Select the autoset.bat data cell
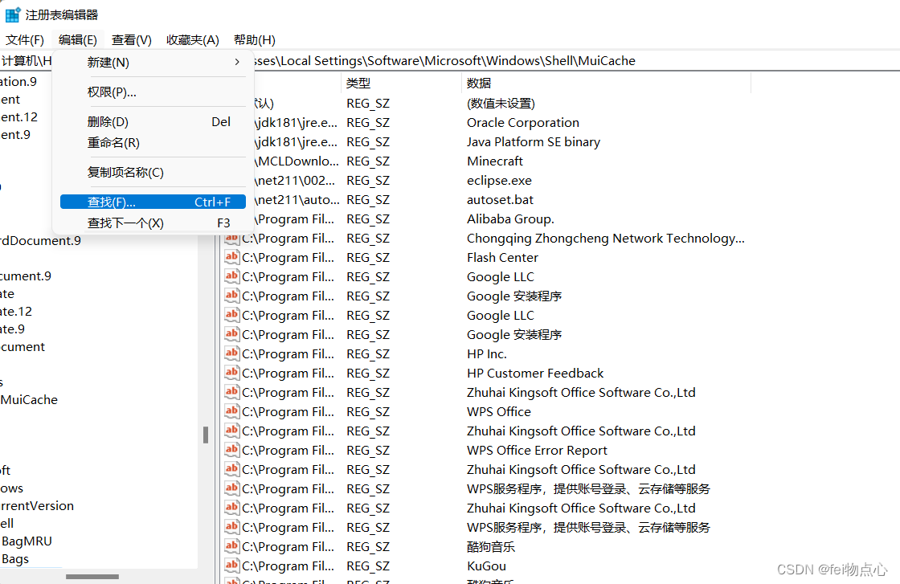Screen dimensions: 900x584 [500, 200]
